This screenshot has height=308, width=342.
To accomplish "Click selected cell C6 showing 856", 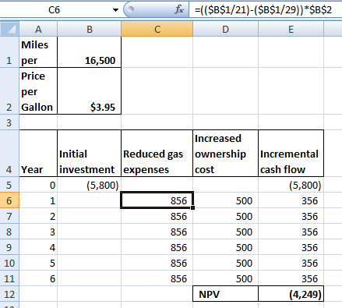I will [157, 200].
